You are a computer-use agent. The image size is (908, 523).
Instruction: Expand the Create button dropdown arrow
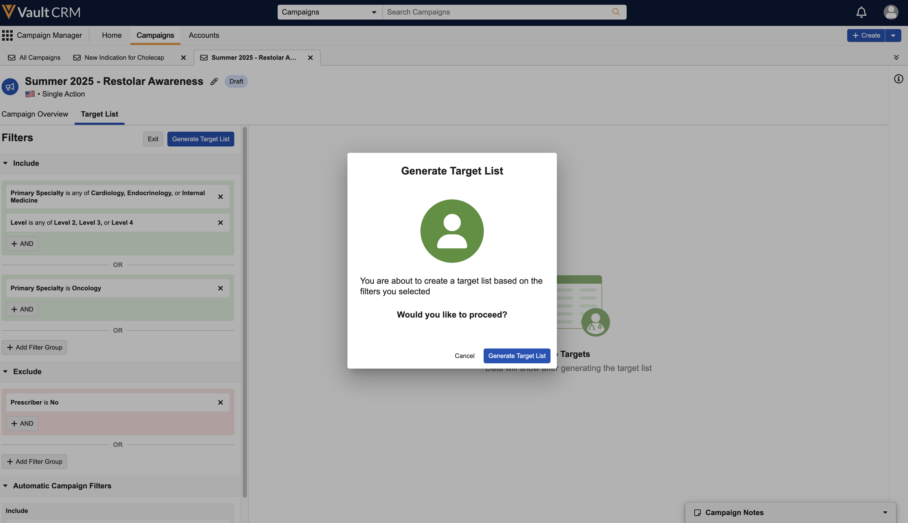893,35
